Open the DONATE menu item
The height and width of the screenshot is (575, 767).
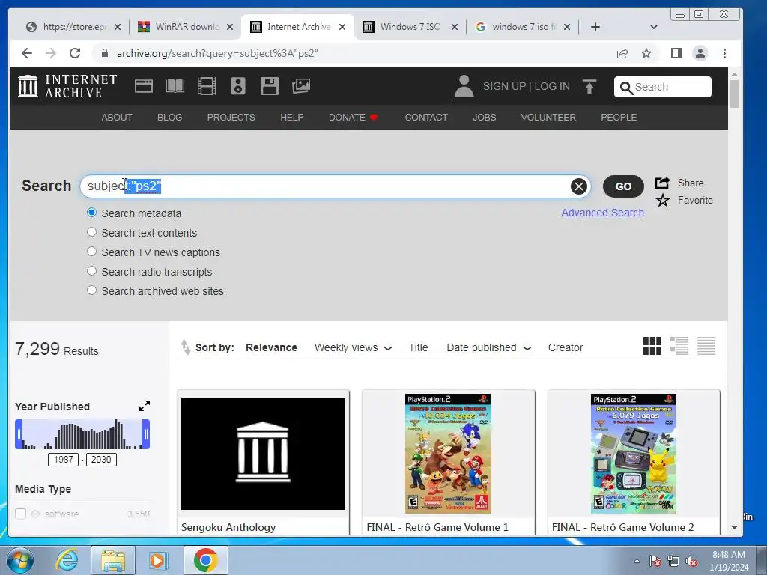point(354,118)
